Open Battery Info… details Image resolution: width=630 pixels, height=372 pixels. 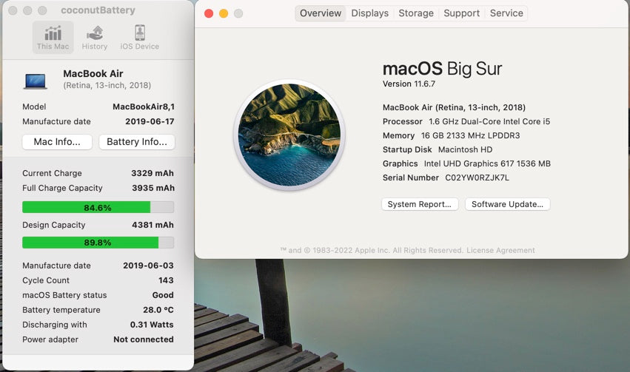[137, 142]
